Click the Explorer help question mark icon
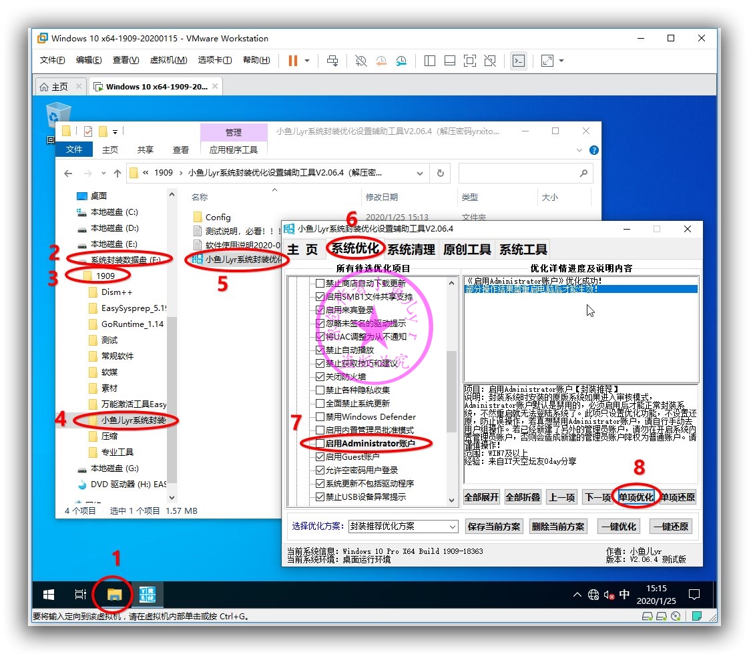The height and width of the screenshot is (654, 749). (593, 150)
